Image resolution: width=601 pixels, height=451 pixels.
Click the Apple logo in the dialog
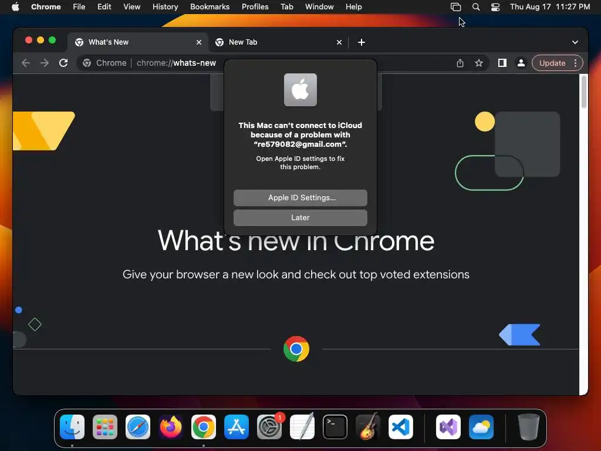tap(300, 90)
